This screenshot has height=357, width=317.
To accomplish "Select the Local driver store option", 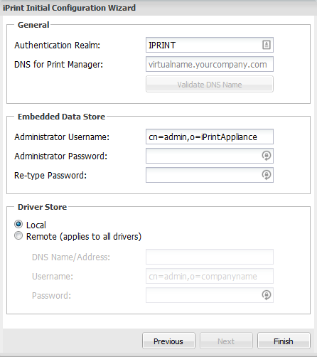I will [x=18, y=224].
